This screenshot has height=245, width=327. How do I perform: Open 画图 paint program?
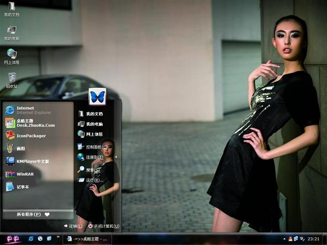tap(38, 149)
